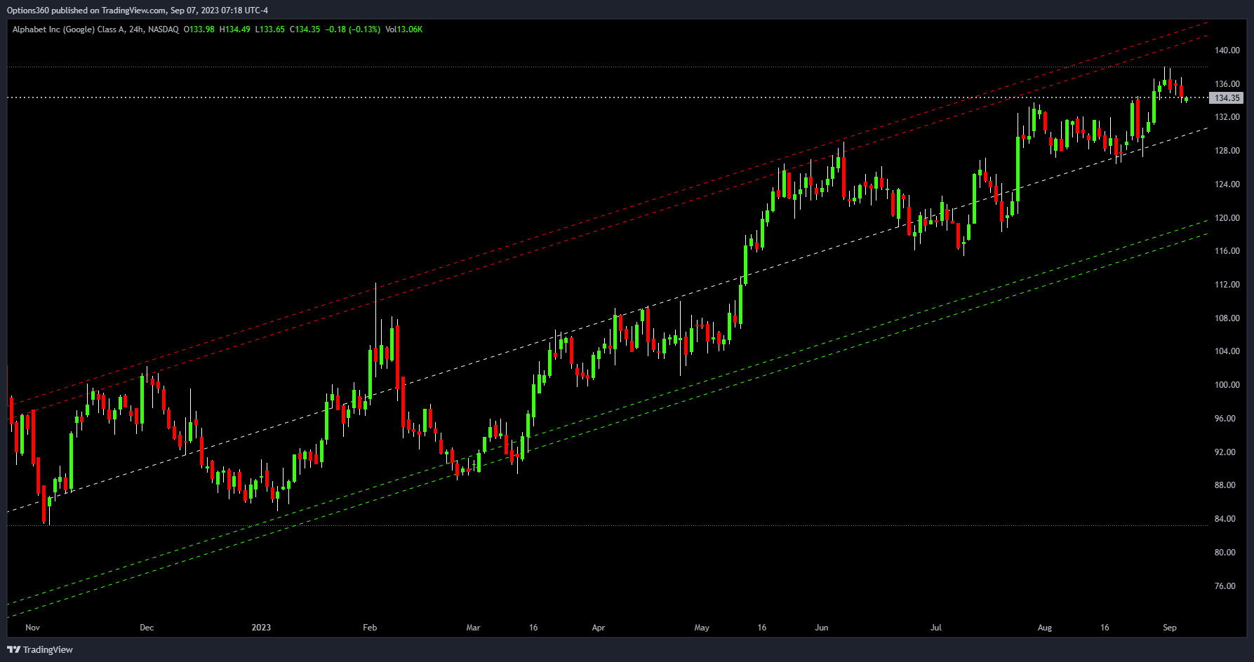1254x662 pixels.
Task: Click the 96.00 price axis label
Action: [x=1225, y=419]
